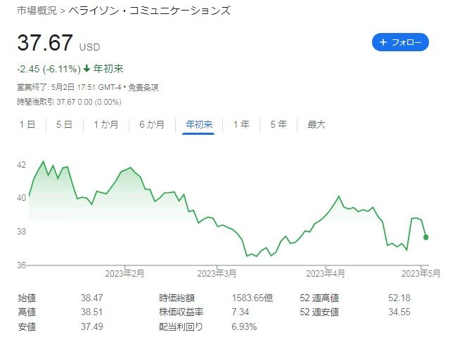Switch chart to 1日 range
Image resolution: width=455 pixels, height=337 pixels.
27,124
